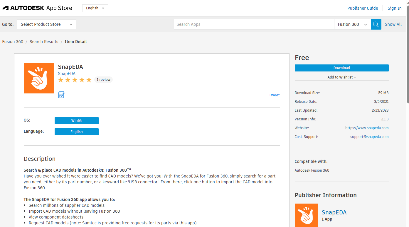
Task: Open the Fusion 360 search filter dropdown
Action: coord(352,24)
